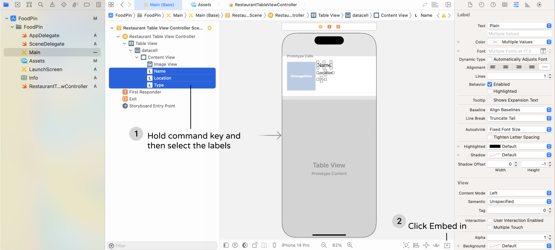The image size is (555, 250).
Task: Open the Test navigator
Action: coord(64,5)
